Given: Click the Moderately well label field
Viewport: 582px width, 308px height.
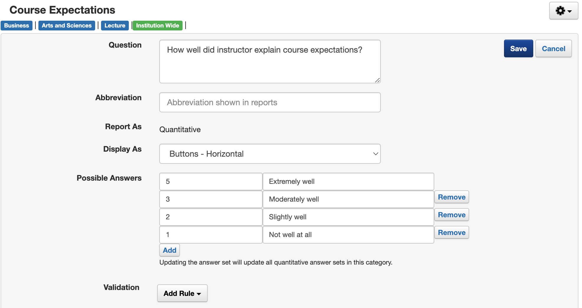Looking at the screenshot, I should coord(348,199).
